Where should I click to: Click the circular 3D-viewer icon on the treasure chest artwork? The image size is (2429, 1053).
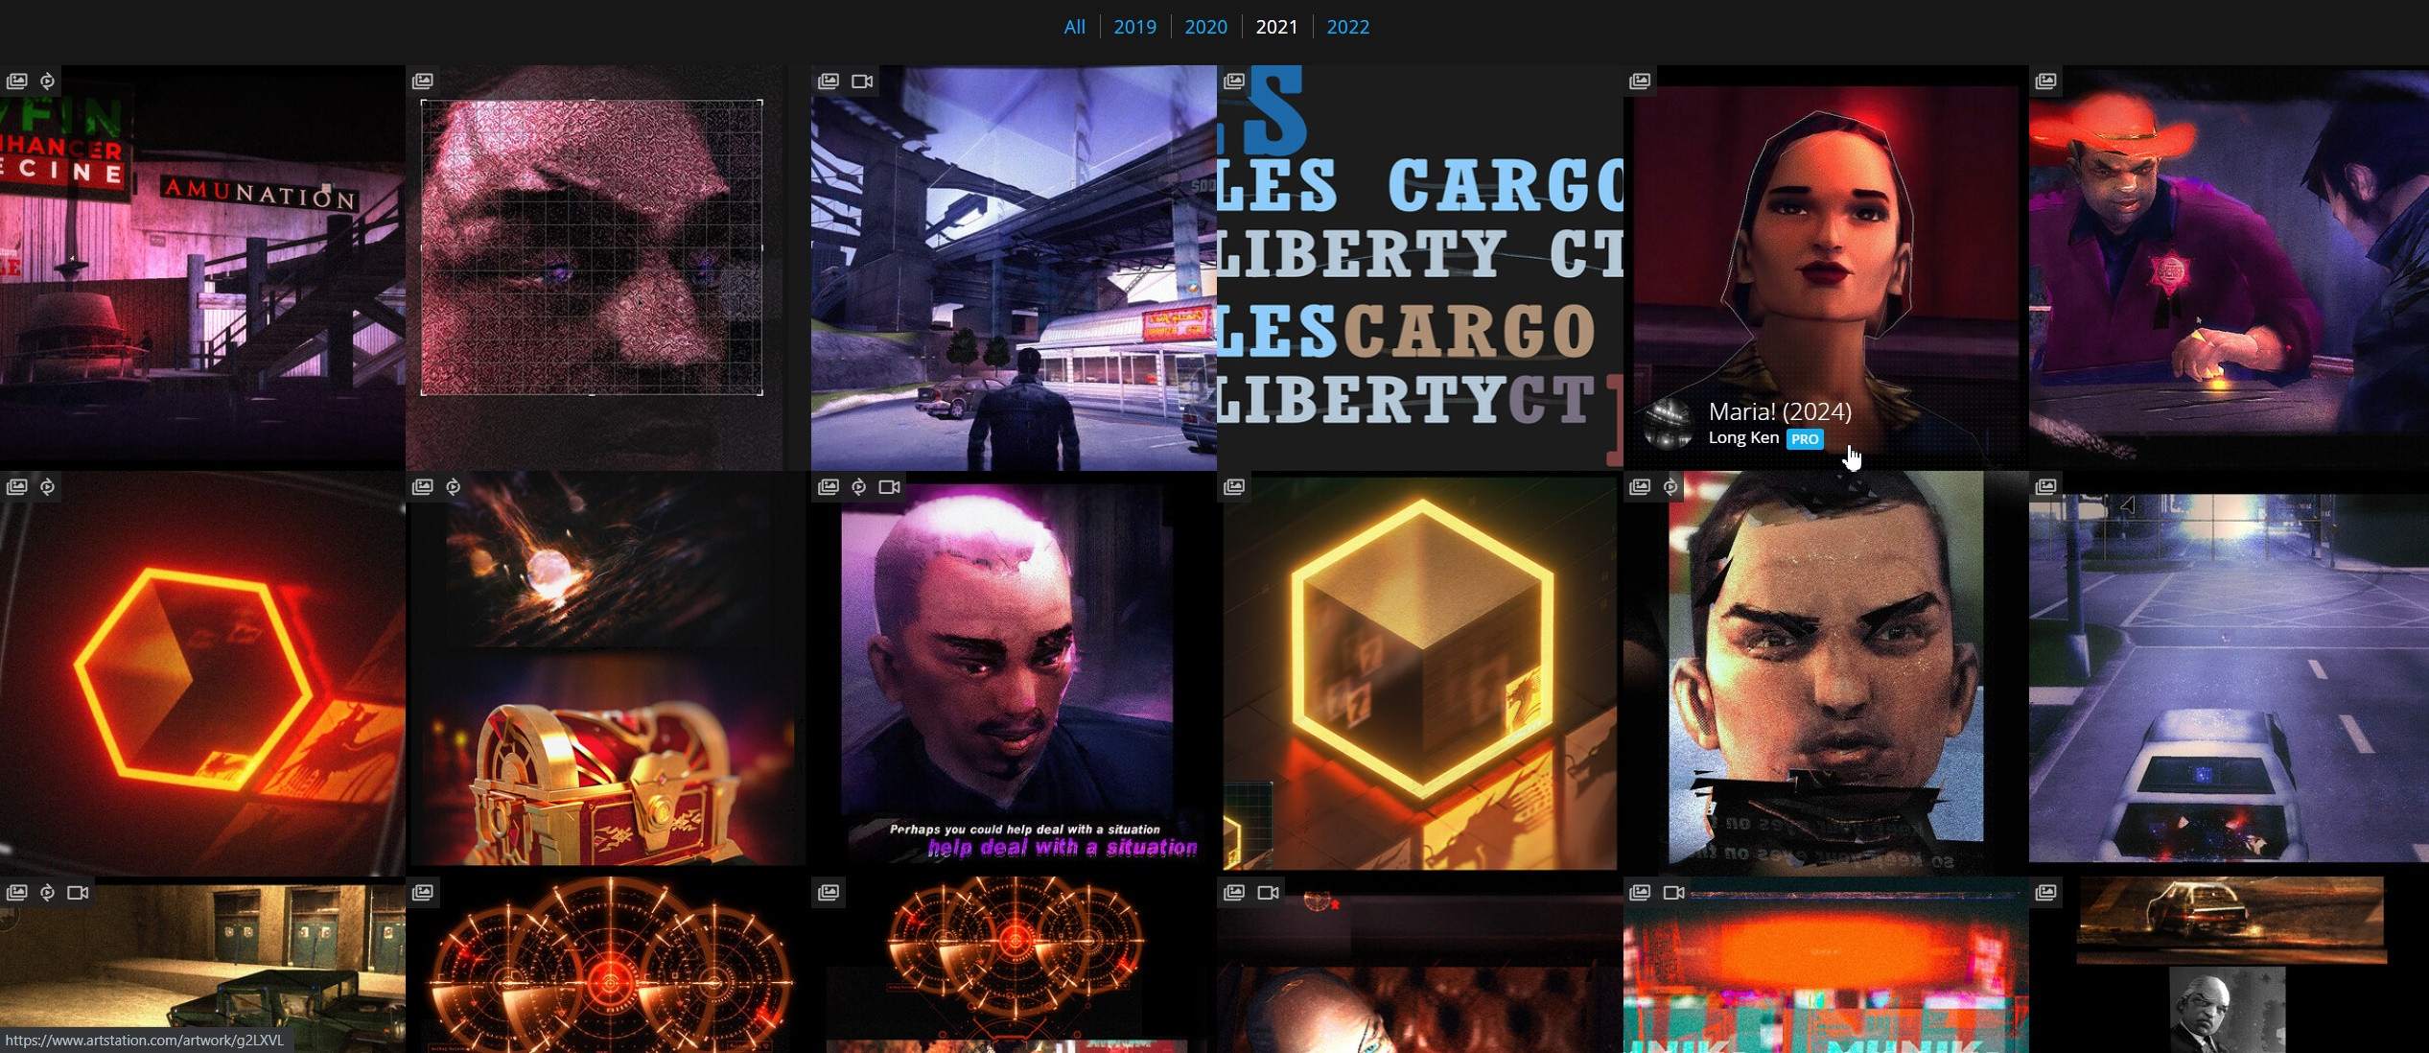[x=453, y=487]
